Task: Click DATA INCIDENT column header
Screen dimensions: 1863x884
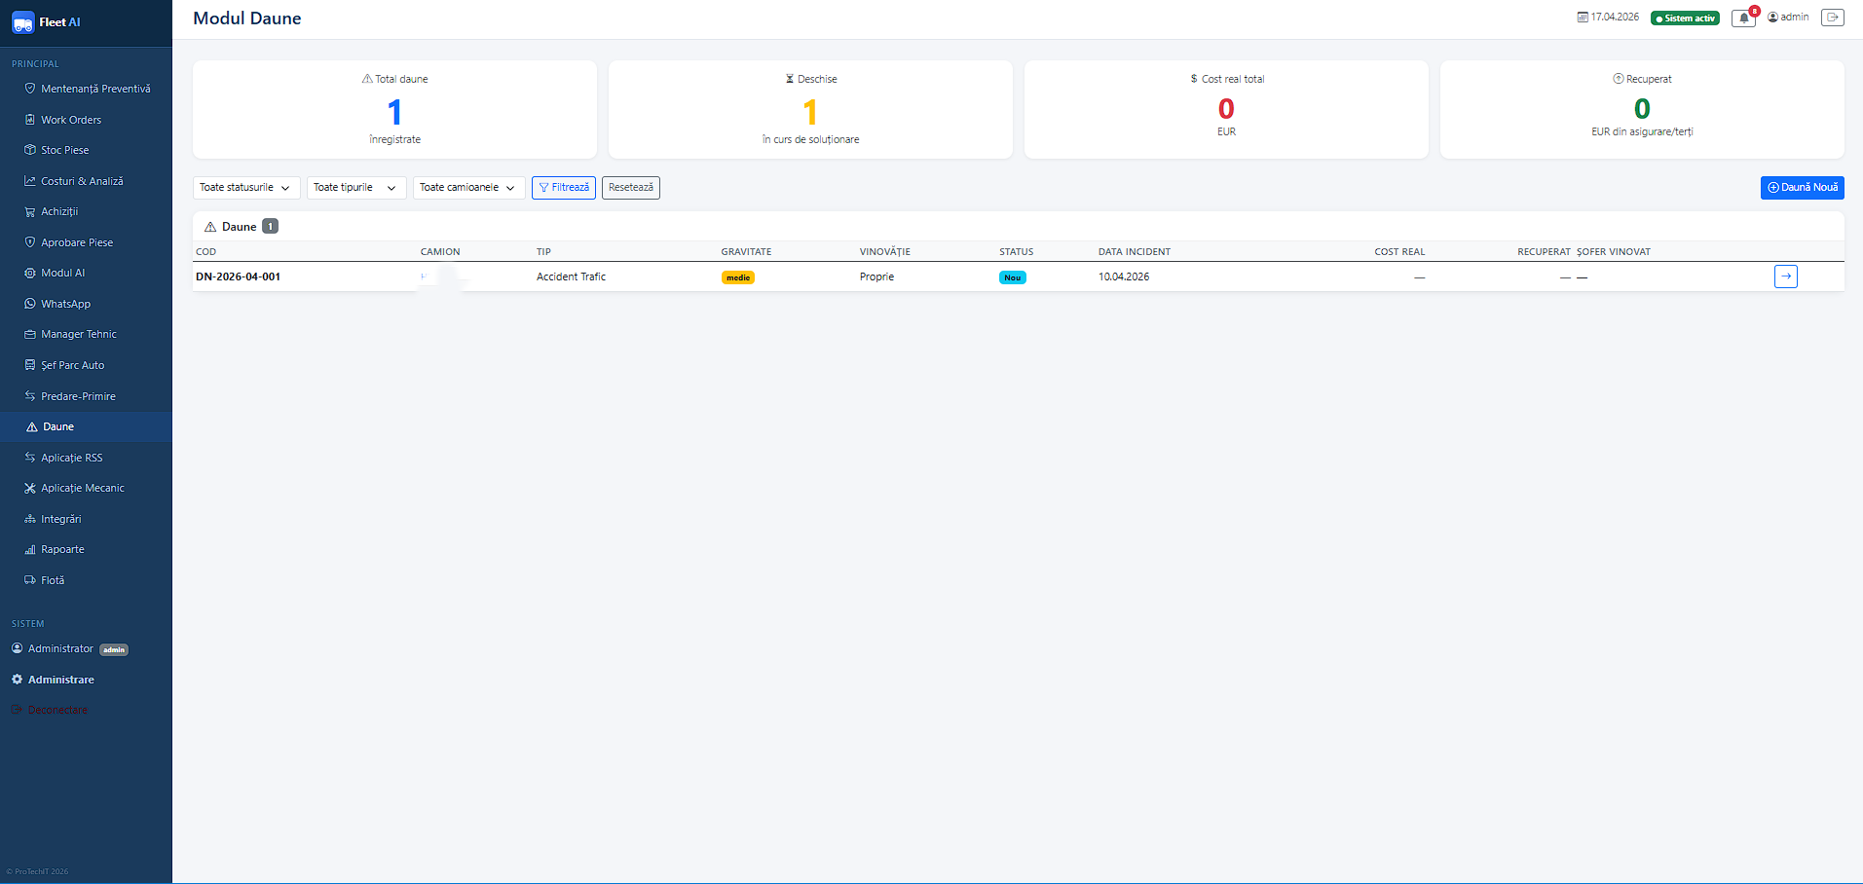Action: pyautogui.click(x=1135, y=251)
